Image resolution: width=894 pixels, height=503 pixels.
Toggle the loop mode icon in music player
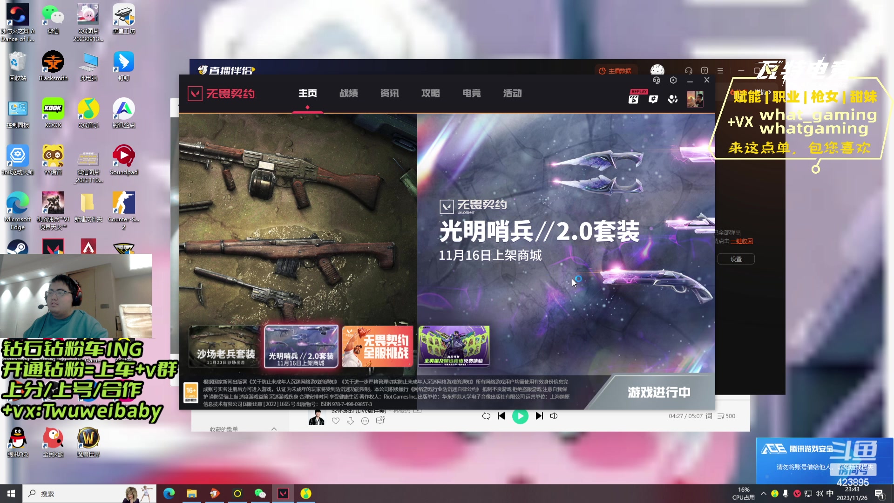click(486, 416)
